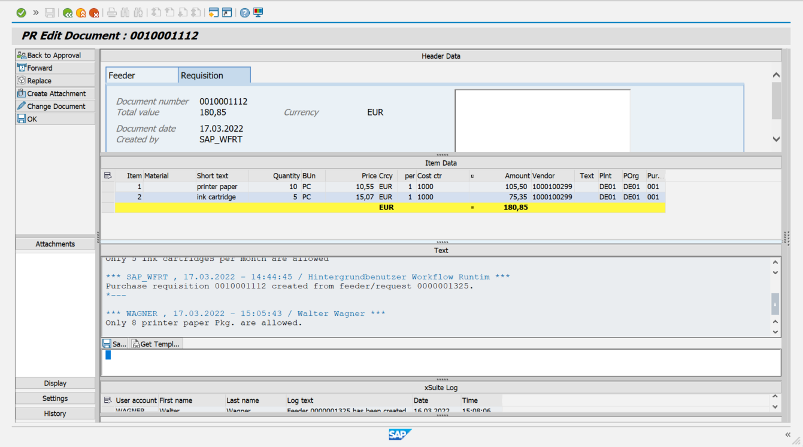Viewport: 803px width, 447px height.
Task: Click the yellow Exit arrow icon
Action: point(80,13)
